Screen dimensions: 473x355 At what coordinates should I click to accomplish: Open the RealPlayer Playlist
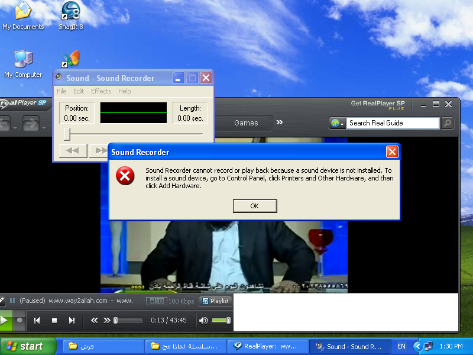(216, 301)
